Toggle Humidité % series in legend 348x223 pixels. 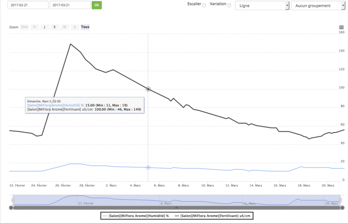point(136,216)
